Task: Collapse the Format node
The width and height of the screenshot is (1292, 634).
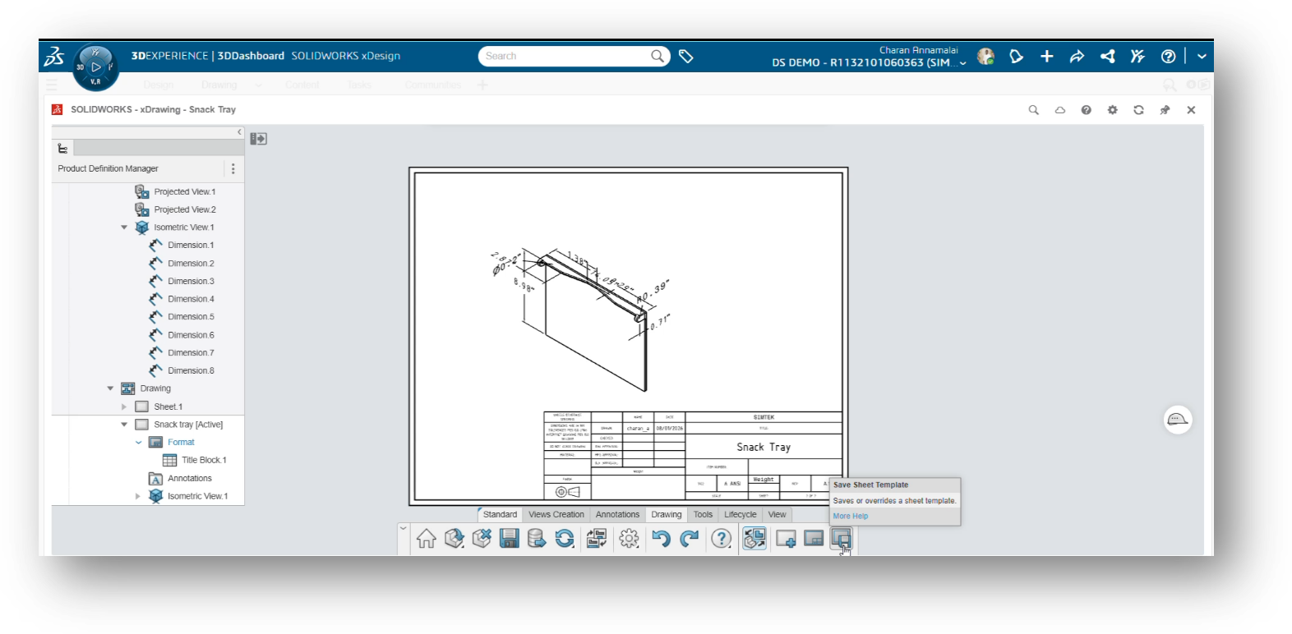Action: [138, 443]
